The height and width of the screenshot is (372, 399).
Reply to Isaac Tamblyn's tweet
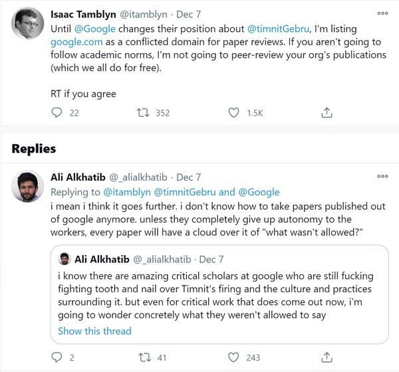coord(57,113)
